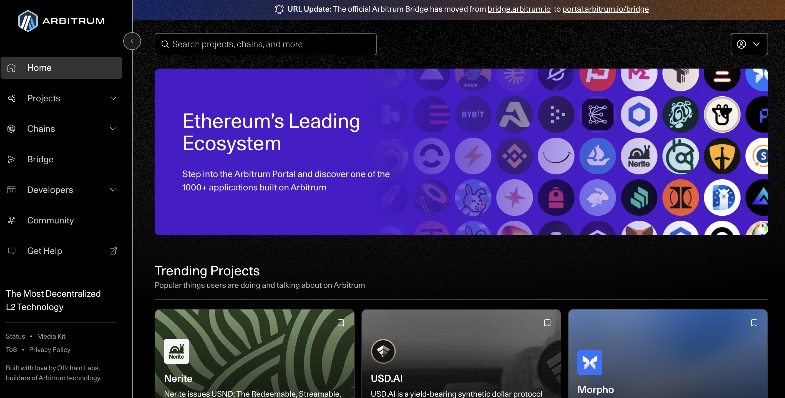Bookmark the USD.AI project card
Image resolution: width=785 pixels, height=398 pixels.
[547, 323]
